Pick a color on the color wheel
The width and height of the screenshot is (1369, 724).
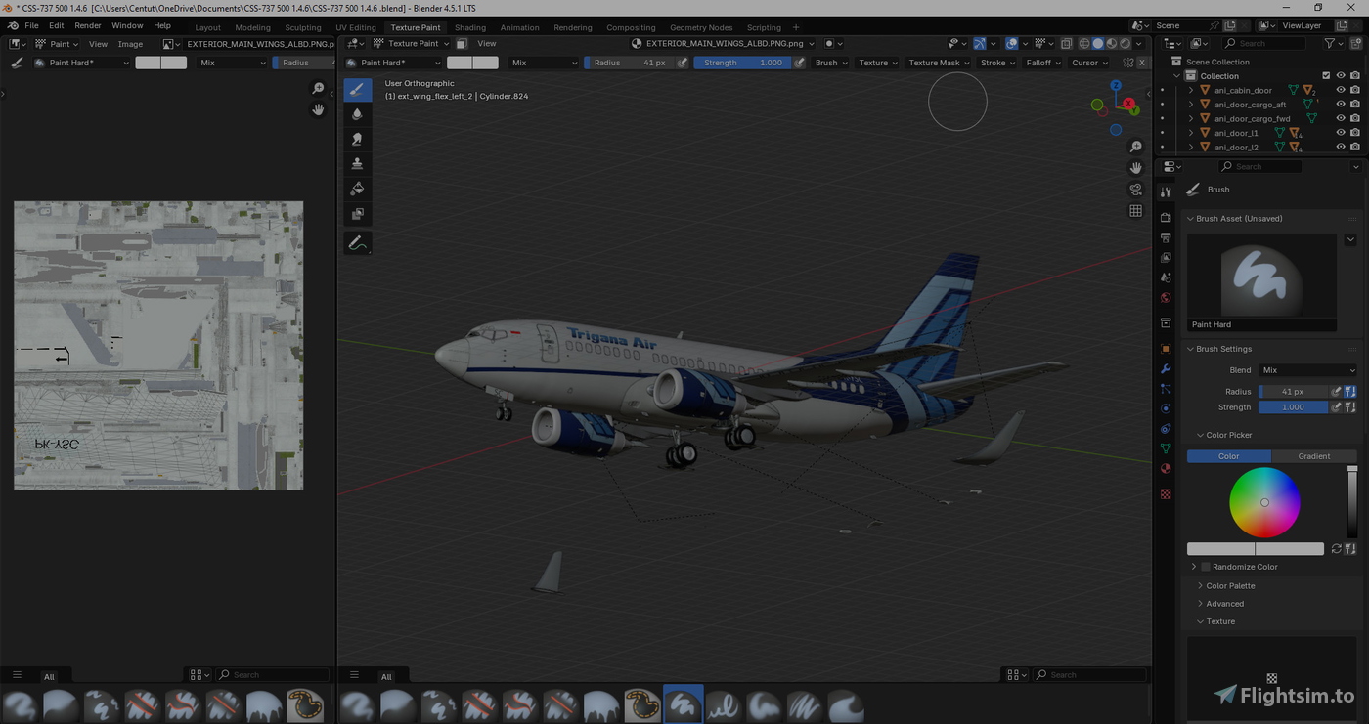(1264, 502)
